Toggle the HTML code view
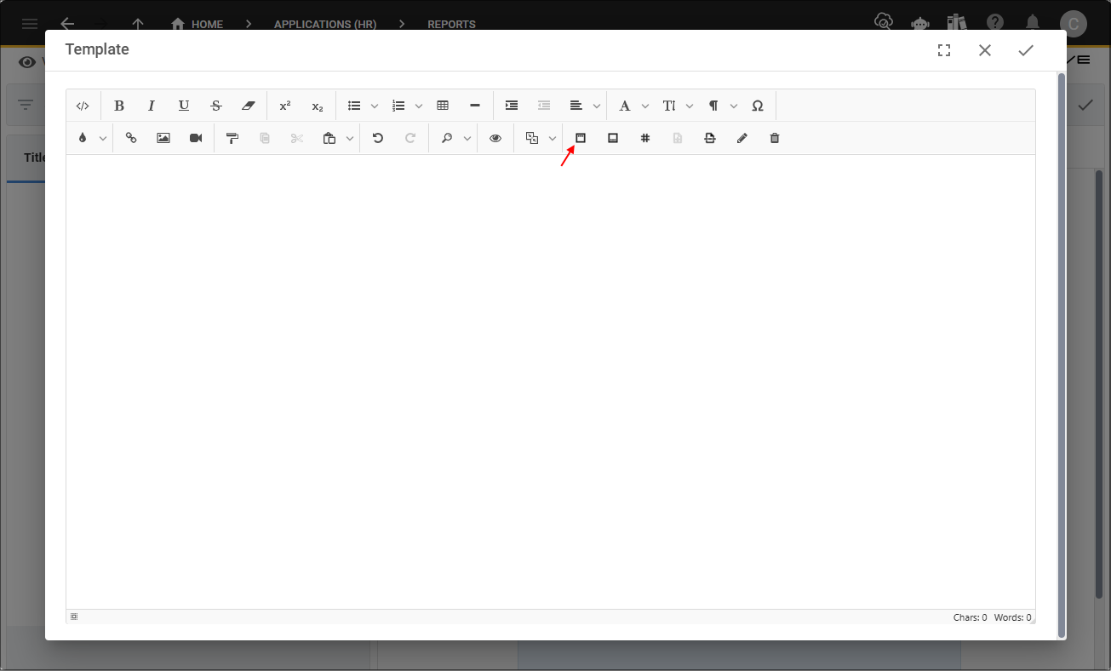Viewport: 1111px width, 671px height. tap(83, 105)
